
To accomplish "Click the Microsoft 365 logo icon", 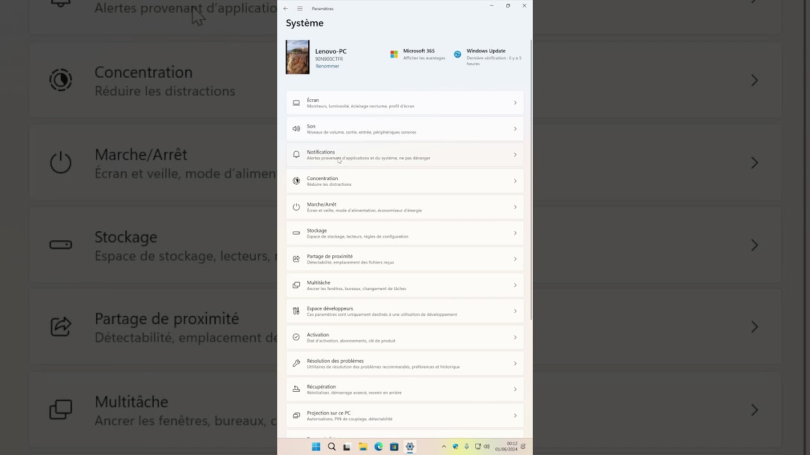I will 394,54.
